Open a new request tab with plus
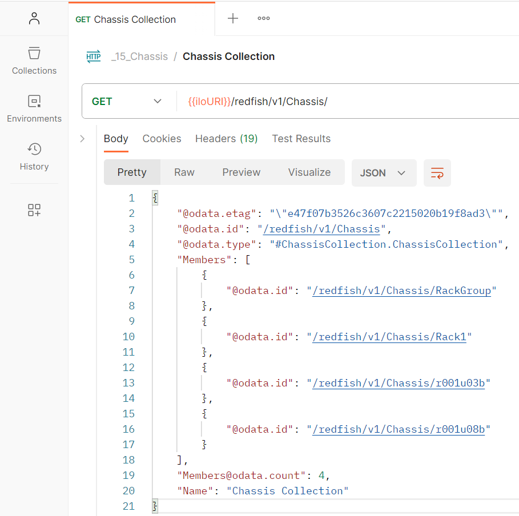519x516 pixels. [x=233, y=18]
